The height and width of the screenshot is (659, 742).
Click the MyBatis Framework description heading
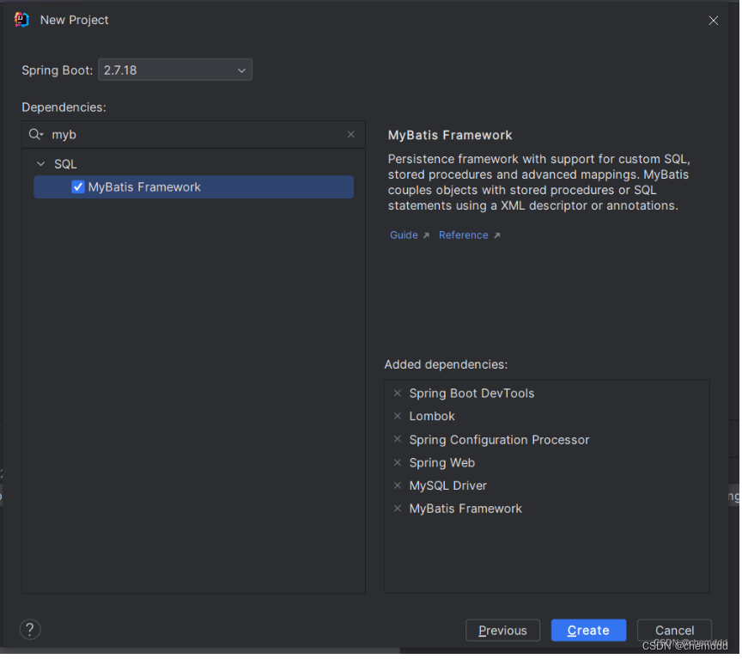pos(451,136)
